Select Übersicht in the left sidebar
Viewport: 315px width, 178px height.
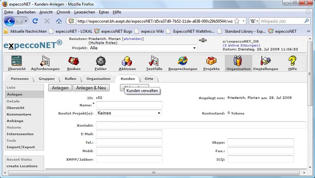pos(15,108)
